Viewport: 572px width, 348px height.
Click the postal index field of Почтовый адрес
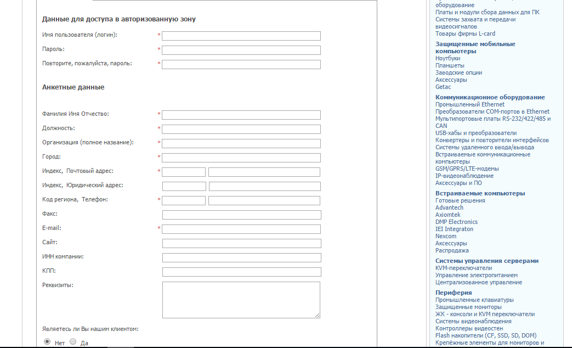[x=184, y=172]
